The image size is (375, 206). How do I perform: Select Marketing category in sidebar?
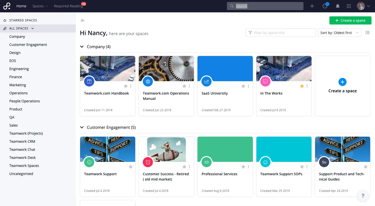click(18, 85)
